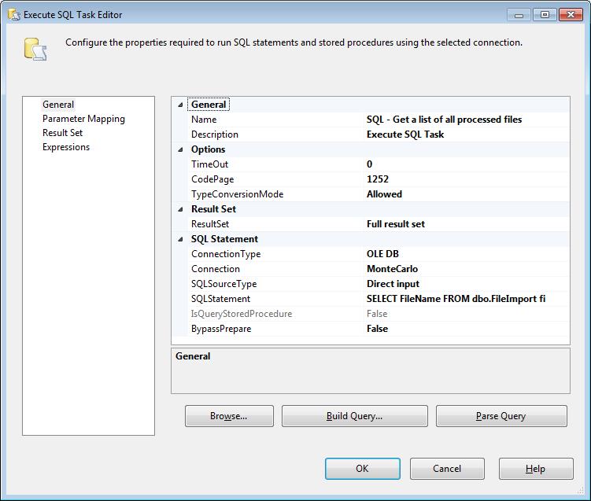
Task: Click the Browse... button
Action: 229,416
